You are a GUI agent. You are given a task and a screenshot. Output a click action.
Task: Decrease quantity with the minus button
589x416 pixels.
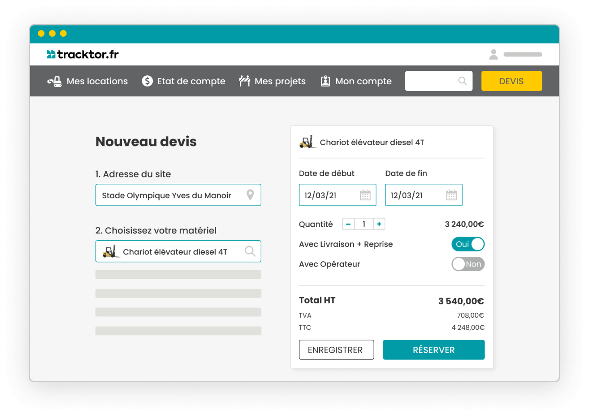pyautogui.click(x=348, y=224)
